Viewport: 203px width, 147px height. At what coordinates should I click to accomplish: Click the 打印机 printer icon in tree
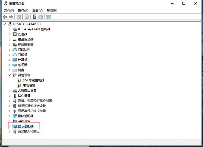coord(15,55)
